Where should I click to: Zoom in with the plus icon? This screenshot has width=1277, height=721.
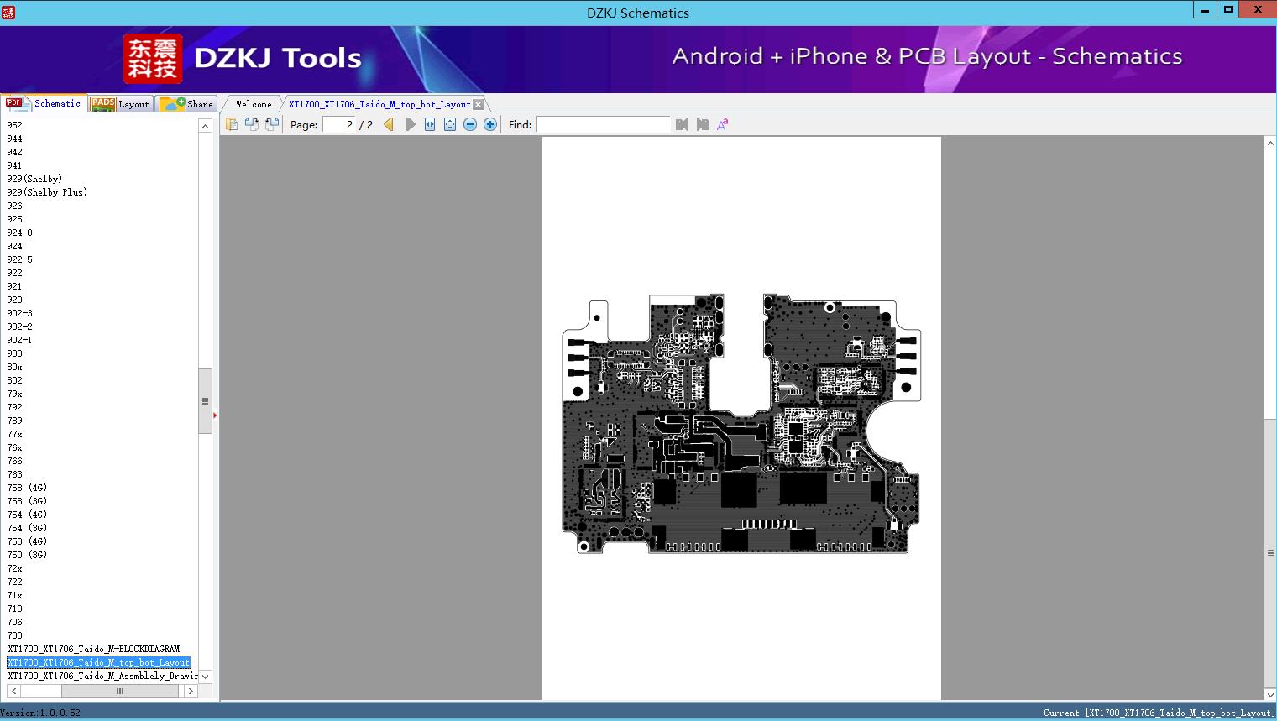click(490, 124)
